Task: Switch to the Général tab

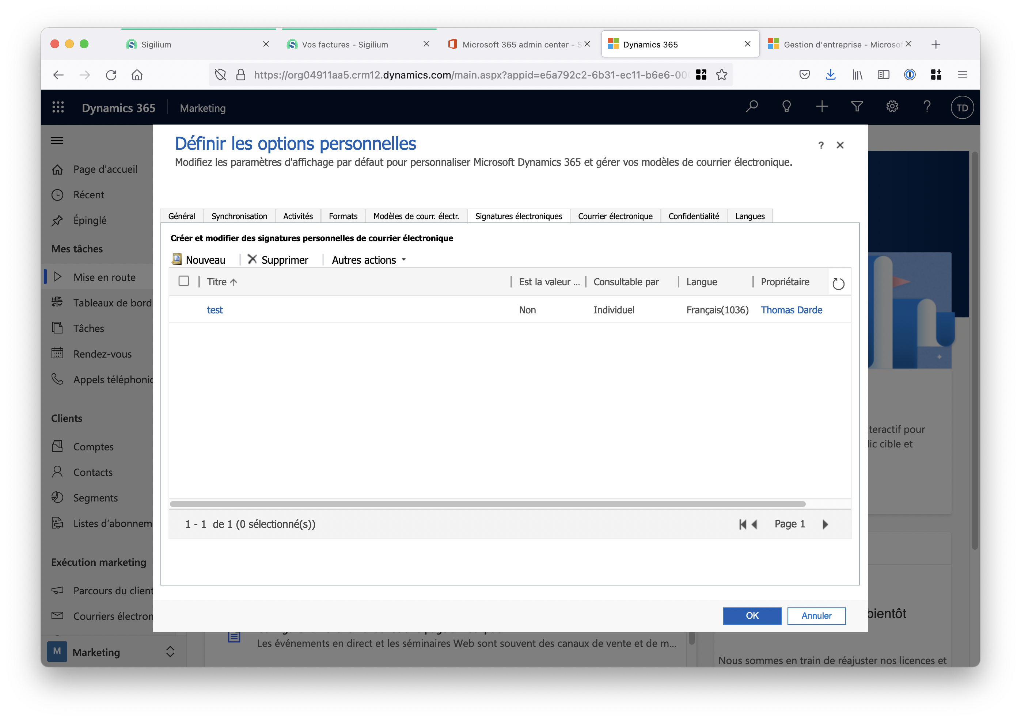Action: 182,217
